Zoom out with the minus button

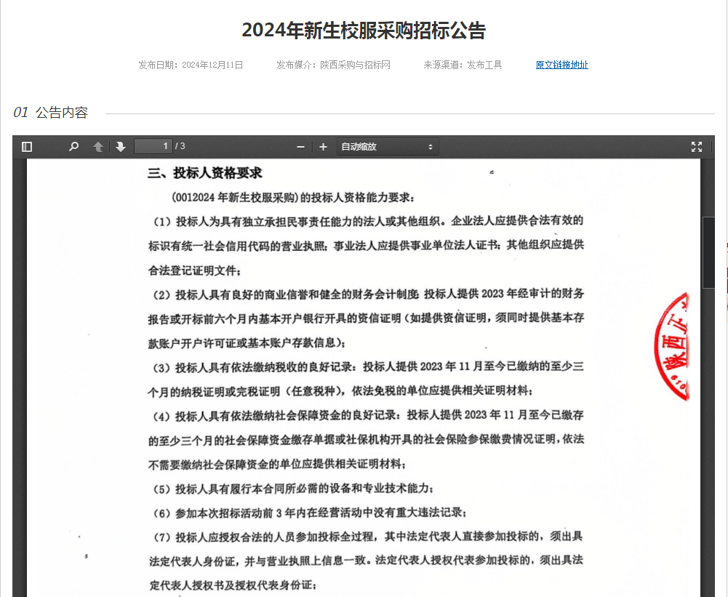coord(300,147)
